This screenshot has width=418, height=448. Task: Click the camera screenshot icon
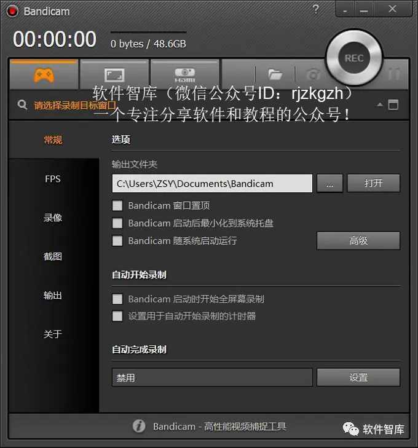click(313, 74)
